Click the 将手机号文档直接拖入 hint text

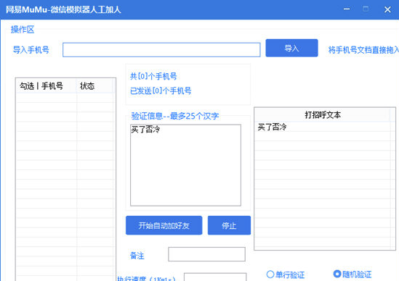(363, 50)
